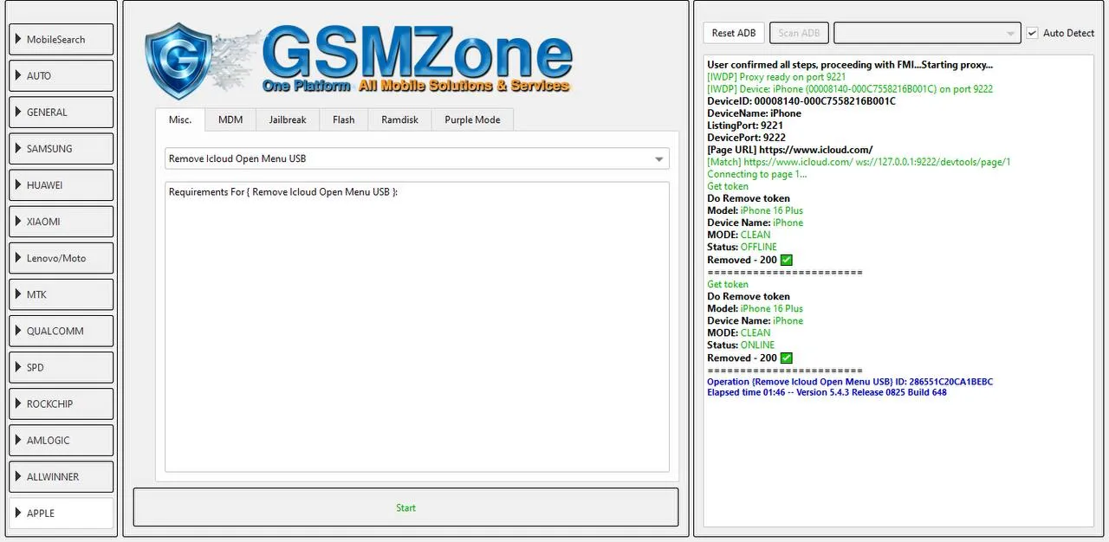Expand the SAMSUNG section triangle

tap(18, 148)
